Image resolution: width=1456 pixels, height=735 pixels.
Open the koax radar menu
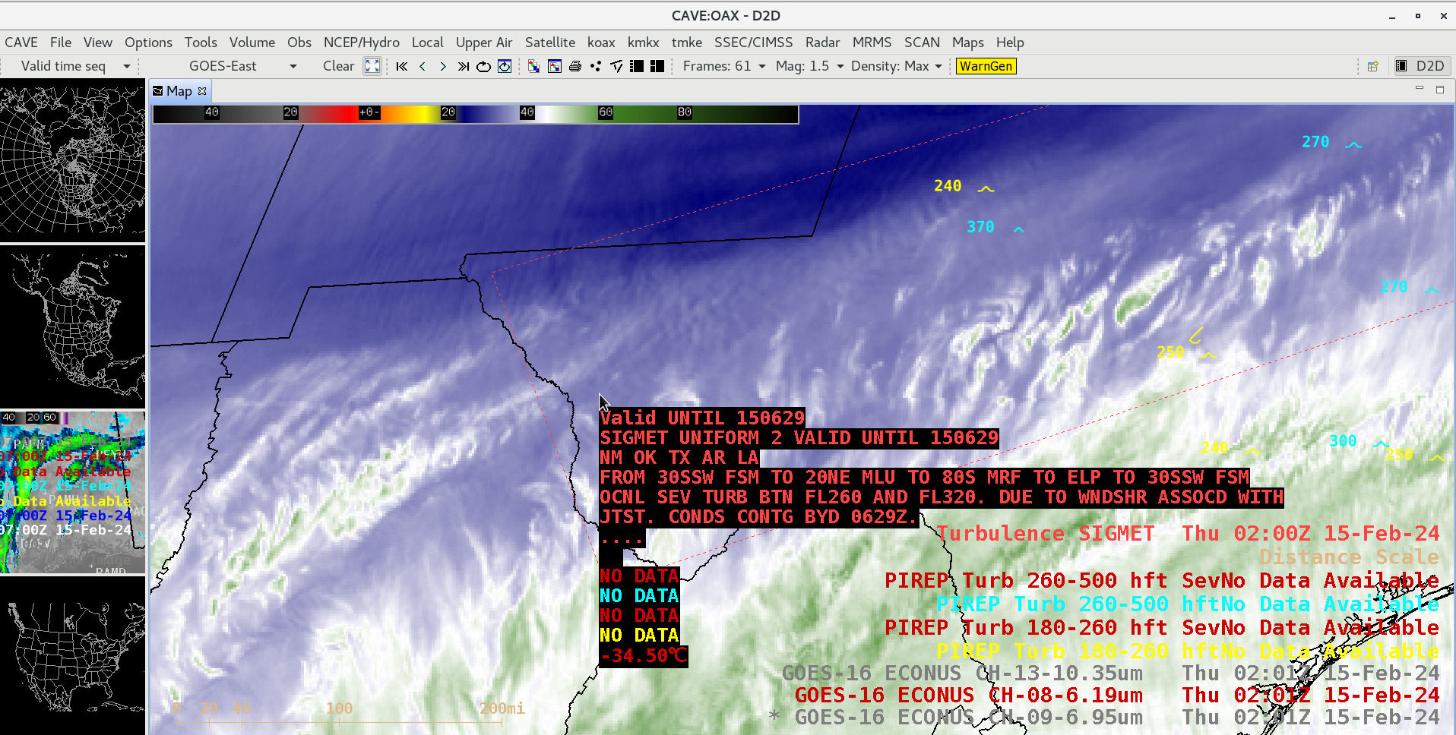pos(601,43)
